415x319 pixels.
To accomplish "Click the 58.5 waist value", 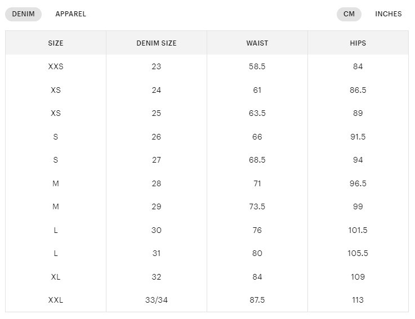I will (x=257, y=66).
